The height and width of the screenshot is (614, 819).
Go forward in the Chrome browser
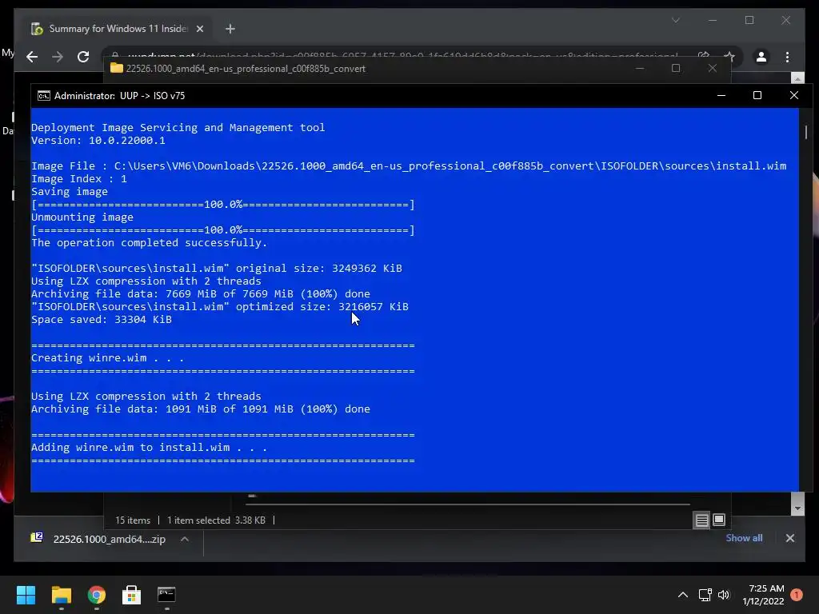coord(58,57)
